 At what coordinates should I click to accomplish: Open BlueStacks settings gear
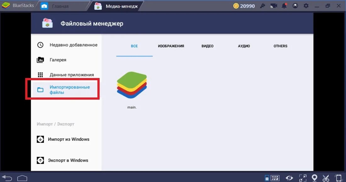point(306,6)
